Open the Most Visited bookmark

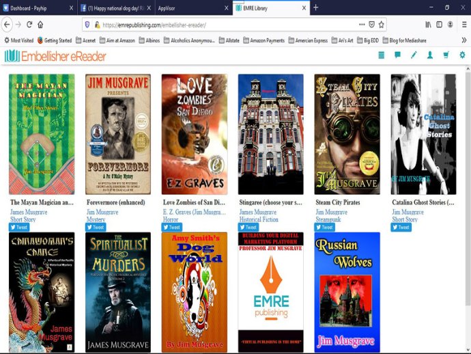(x=19, y=40)
